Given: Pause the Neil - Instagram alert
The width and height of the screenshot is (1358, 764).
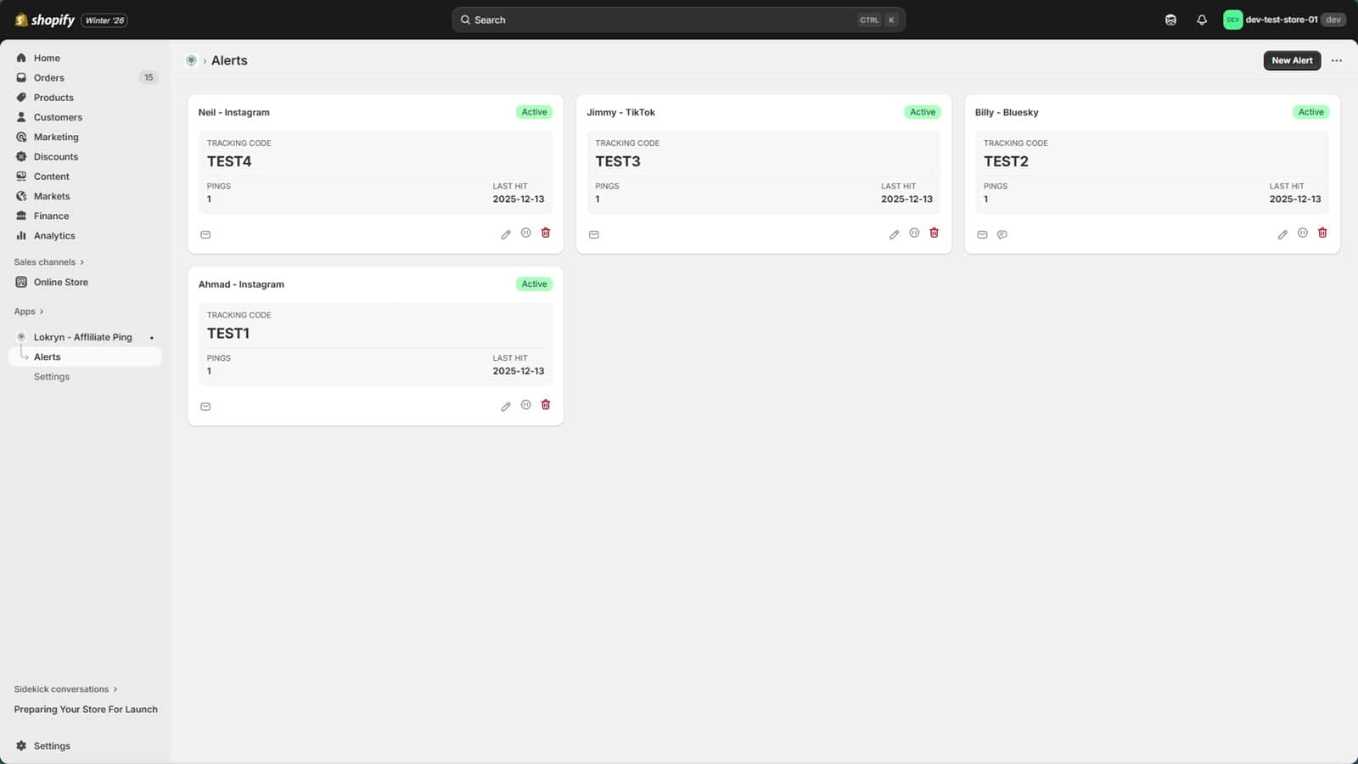Looking at the screenshot, I should 525,233.
